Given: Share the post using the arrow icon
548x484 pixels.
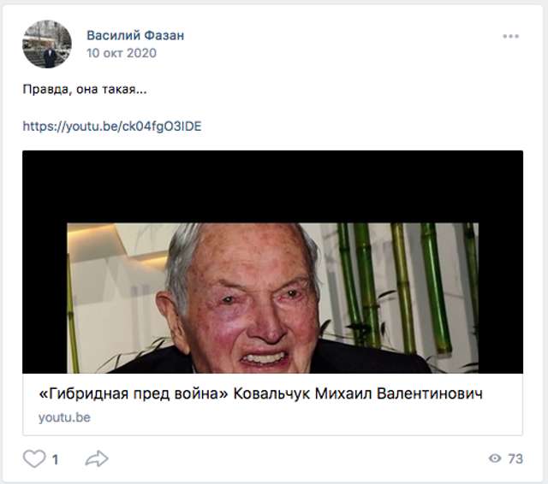Looking at the screenshot, I should 97,458.
